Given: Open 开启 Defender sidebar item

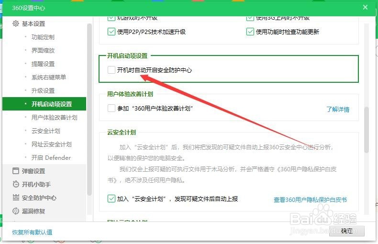Looking at the screenshot, I should point(51,158).
